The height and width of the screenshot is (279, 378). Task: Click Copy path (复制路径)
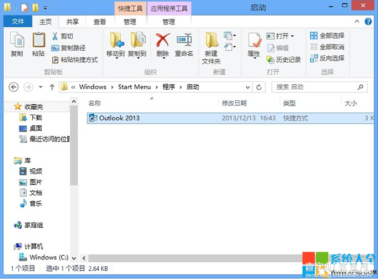pos(68,48)
